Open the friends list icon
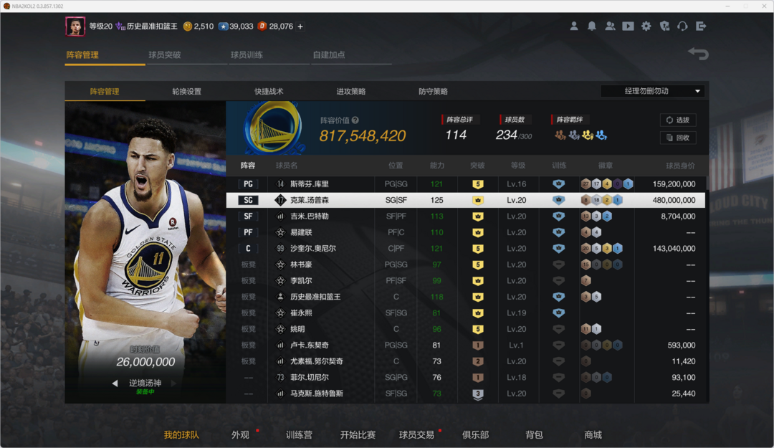 610,26
